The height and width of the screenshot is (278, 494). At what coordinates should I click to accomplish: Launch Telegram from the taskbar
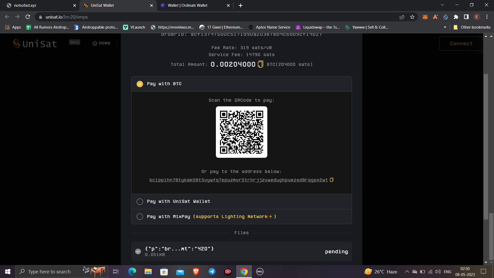coord(212,271)
